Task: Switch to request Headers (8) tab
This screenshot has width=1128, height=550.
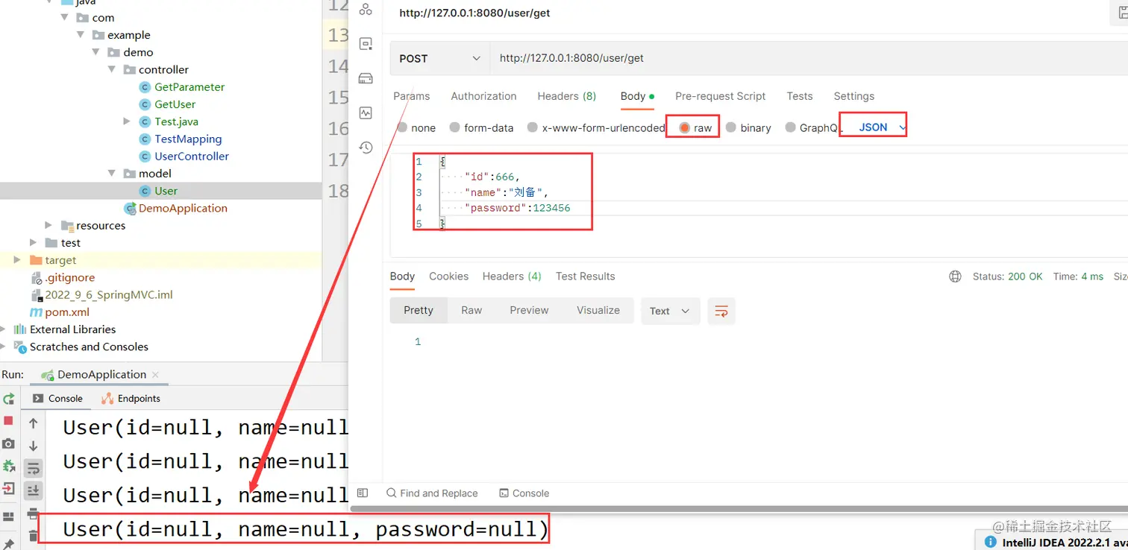Action: [x=567, y=96]
